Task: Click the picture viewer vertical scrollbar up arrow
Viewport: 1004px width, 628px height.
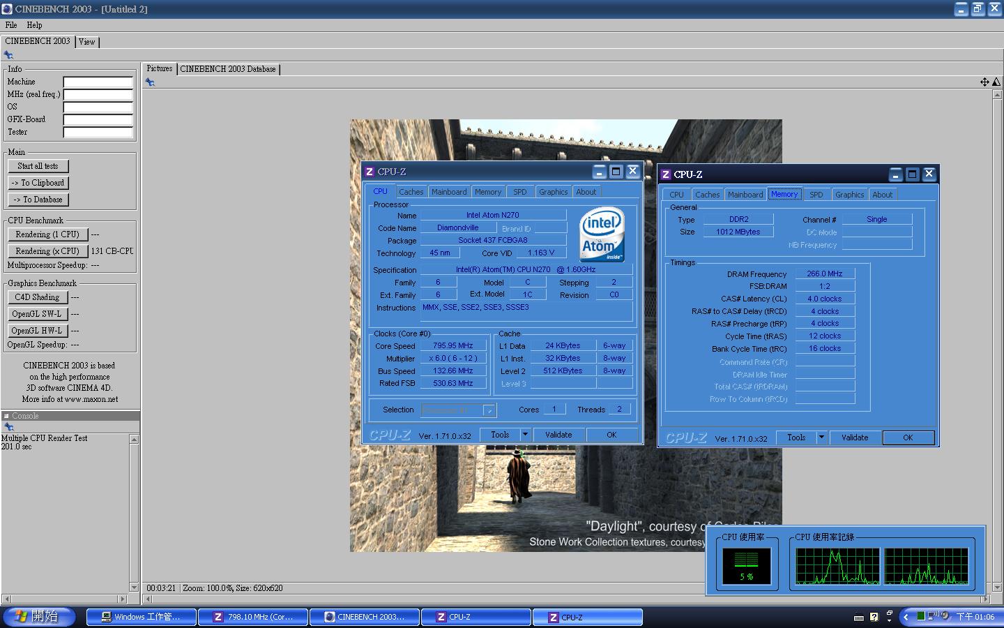Action: (996, 95)
